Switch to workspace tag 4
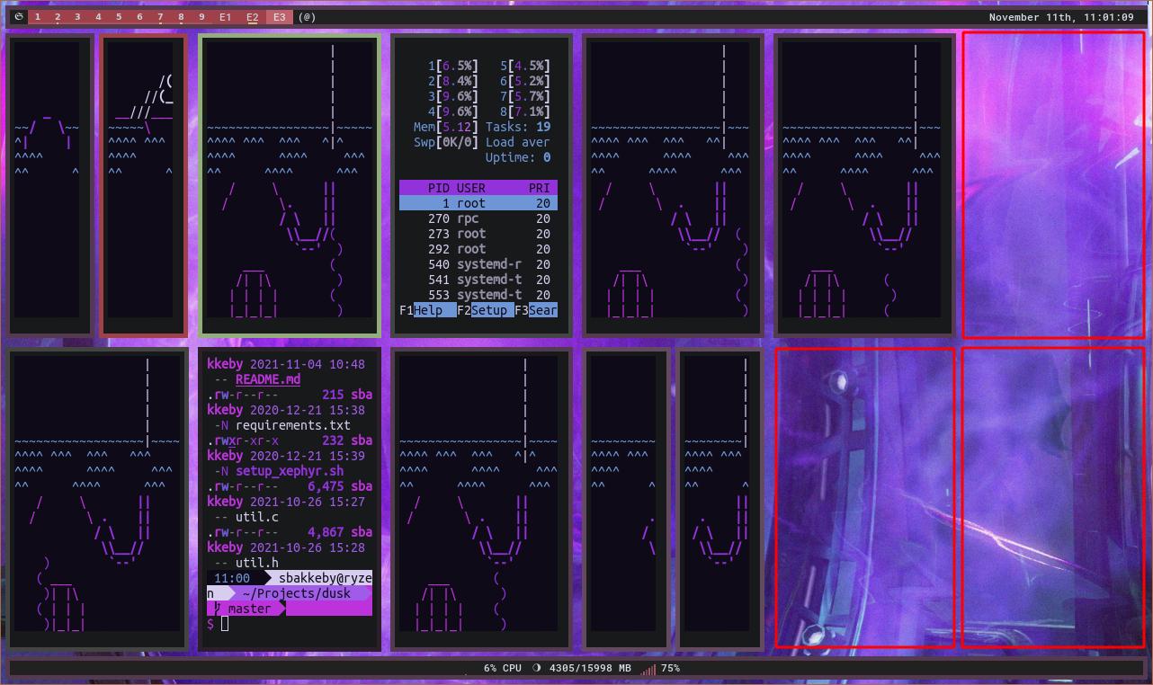 tap(98, 17)
